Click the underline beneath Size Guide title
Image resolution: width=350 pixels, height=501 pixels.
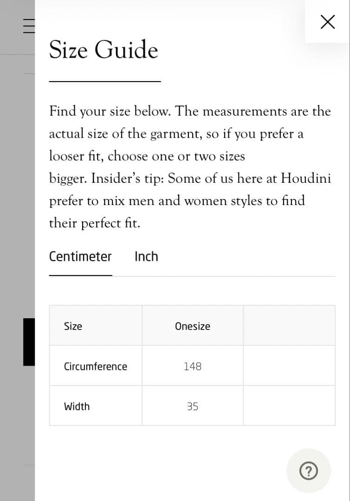(x=105, y=82)
